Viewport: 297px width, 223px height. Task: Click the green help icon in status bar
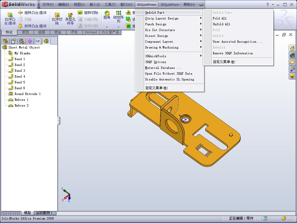point(265,218)
